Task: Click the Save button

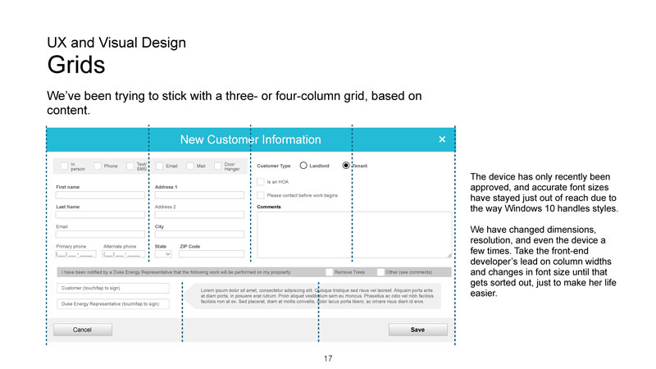Action: (417, 330)
